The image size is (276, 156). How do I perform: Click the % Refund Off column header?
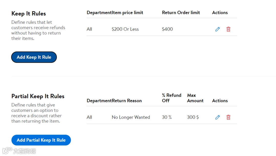point(171,98)
